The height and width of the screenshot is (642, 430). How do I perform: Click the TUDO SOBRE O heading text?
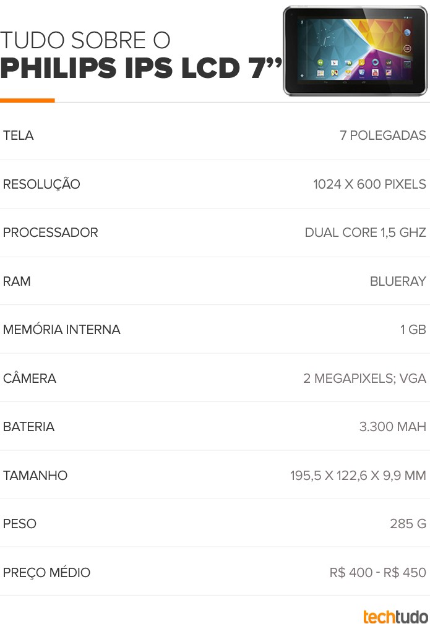[x=85, y=40]
